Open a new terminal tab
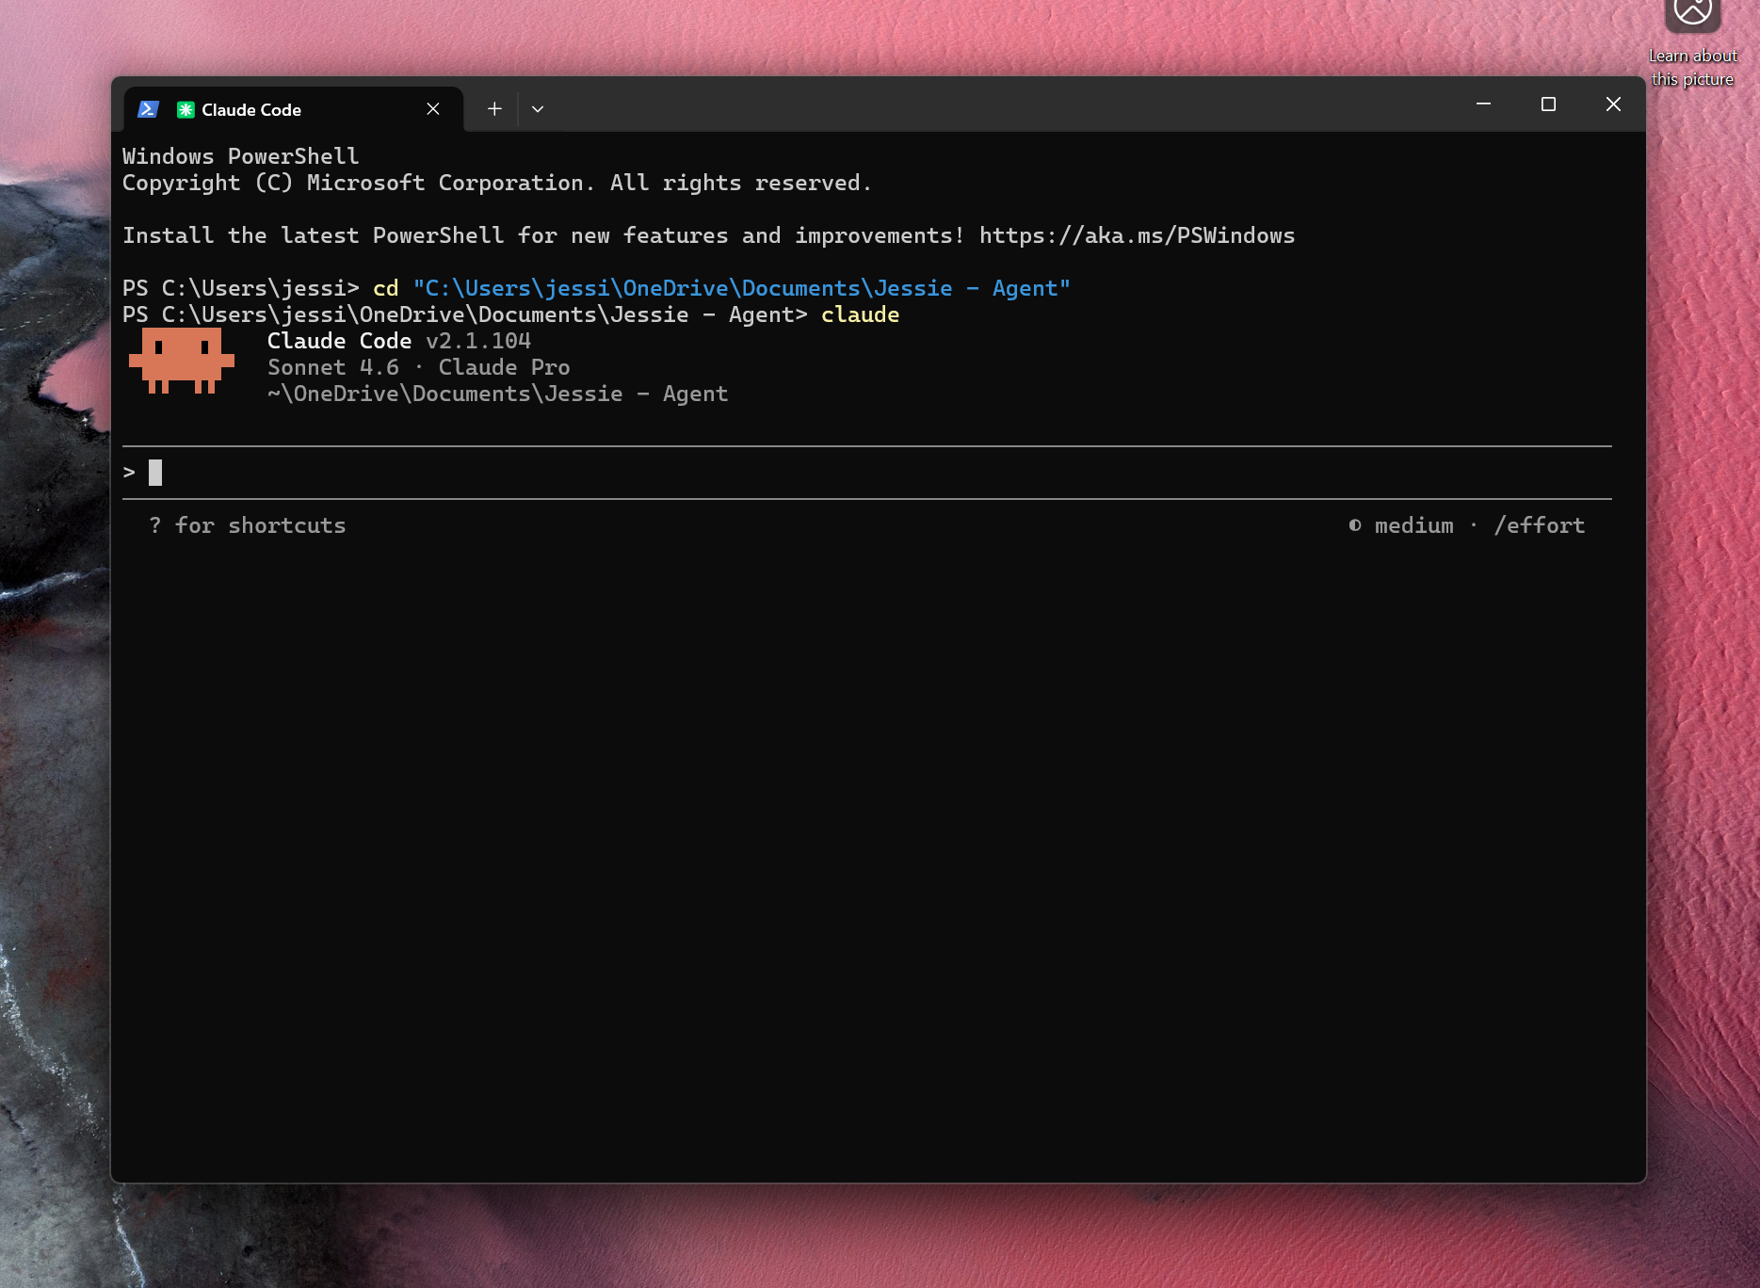This screenshot has height=1288, width=1760. point(494,109)
